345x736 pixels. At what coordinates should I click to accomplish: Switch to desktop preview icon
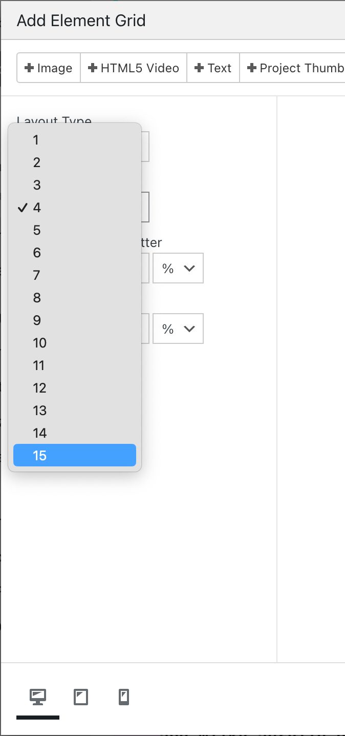(x=37, y=696)
